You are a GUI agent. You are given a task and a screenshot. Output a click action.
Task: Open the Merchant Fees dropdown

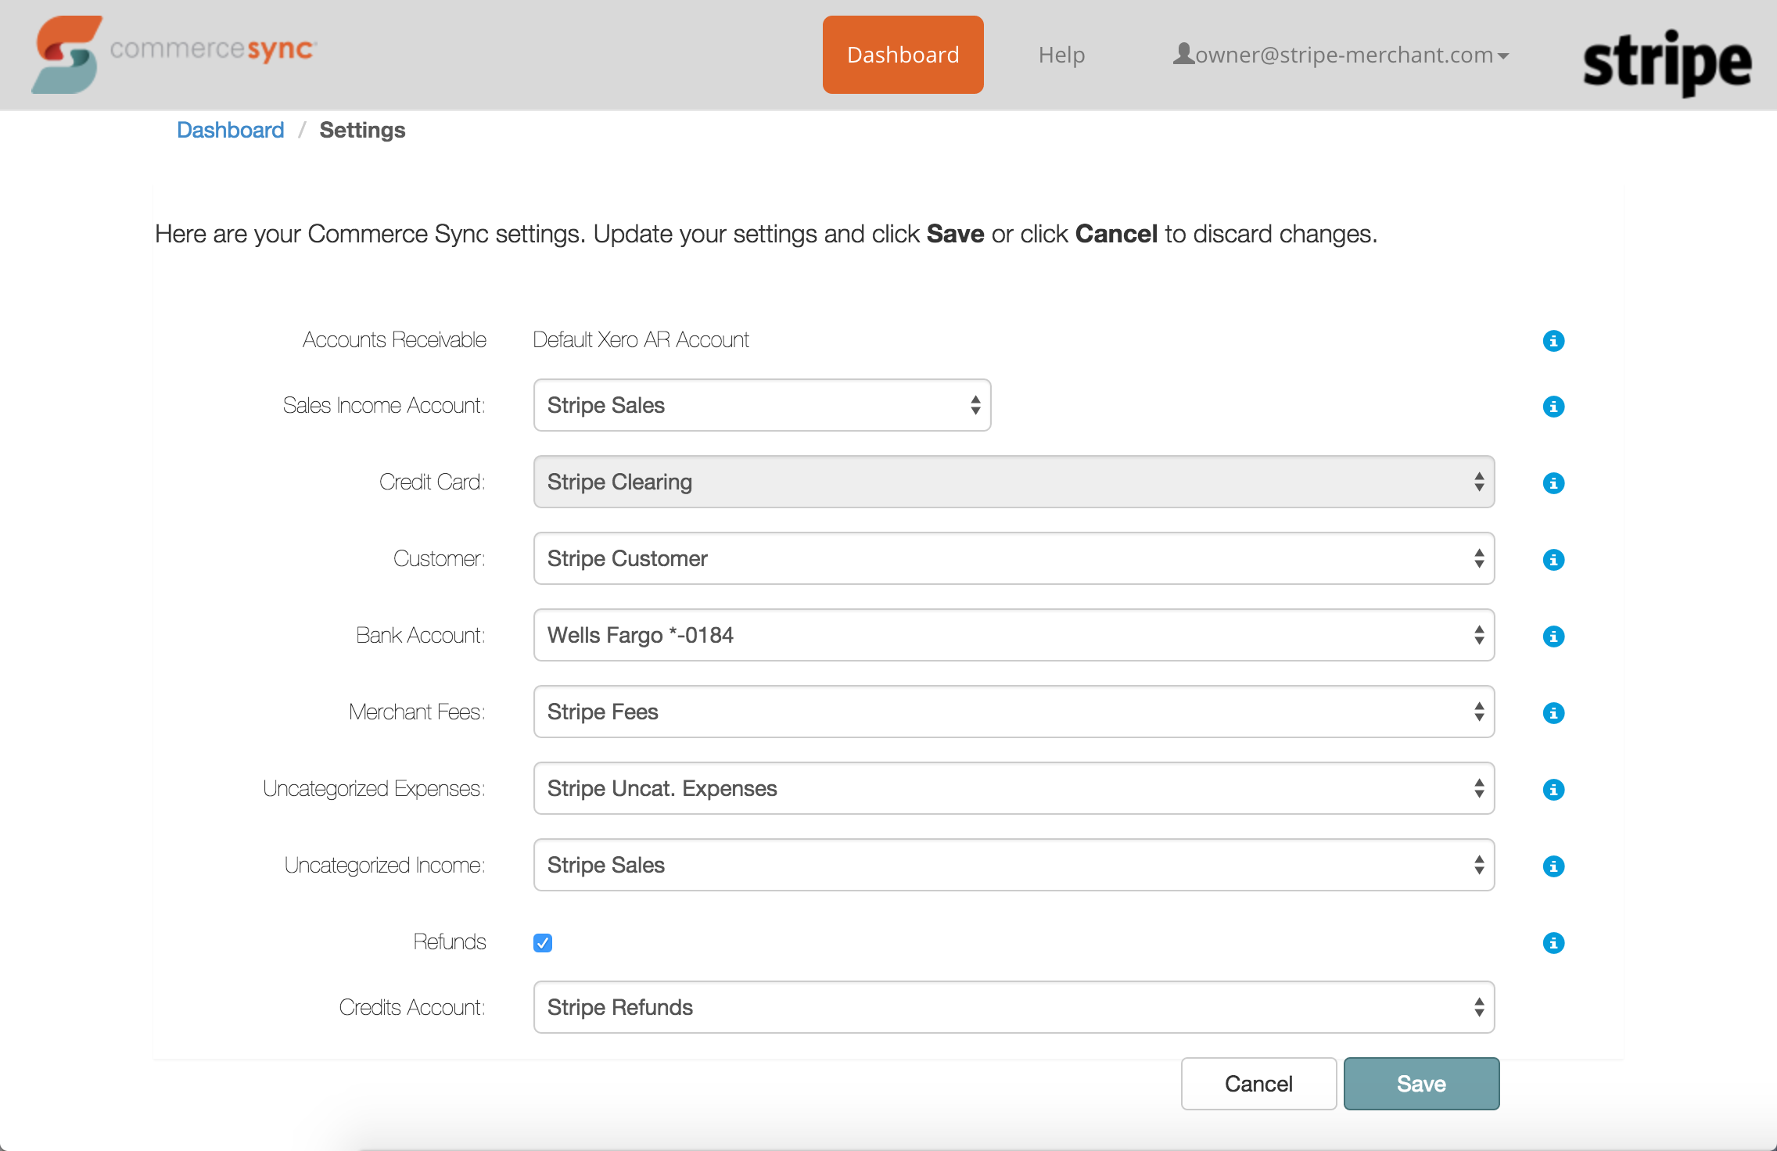[x=1014, y=712]
